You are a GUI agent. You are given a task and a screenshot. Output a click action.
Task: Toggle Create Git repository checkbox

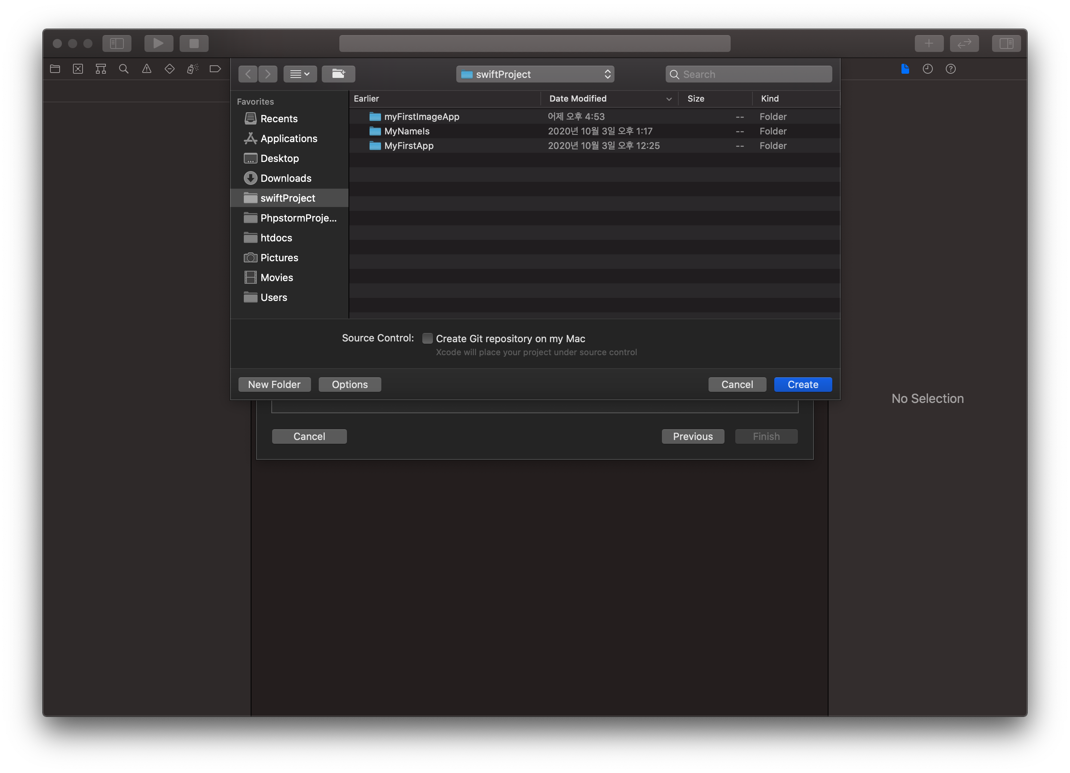(427, 338)
